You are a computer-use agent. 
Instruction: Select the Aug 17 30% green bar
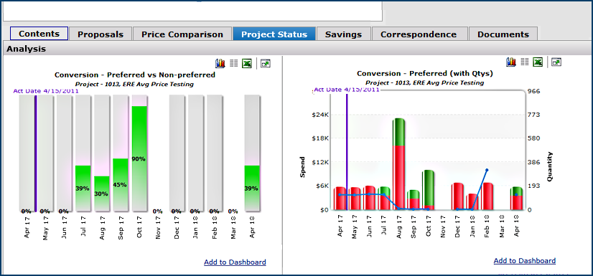pos(101,194)
